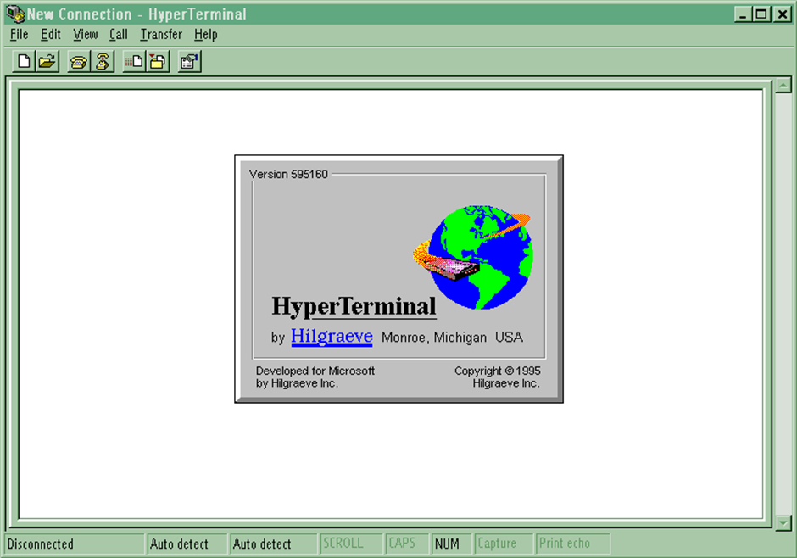Open the File menu
The width and height of the screenshot is (797, 558).
pyautogui.click(x=18, y=34)
